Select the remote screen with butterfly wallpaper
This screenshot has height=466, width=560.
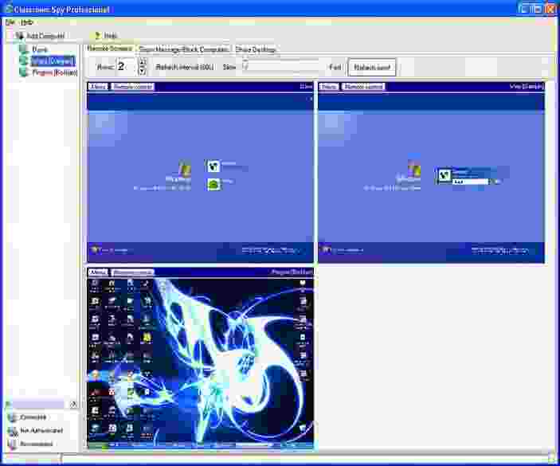click(x=201, y=362)
